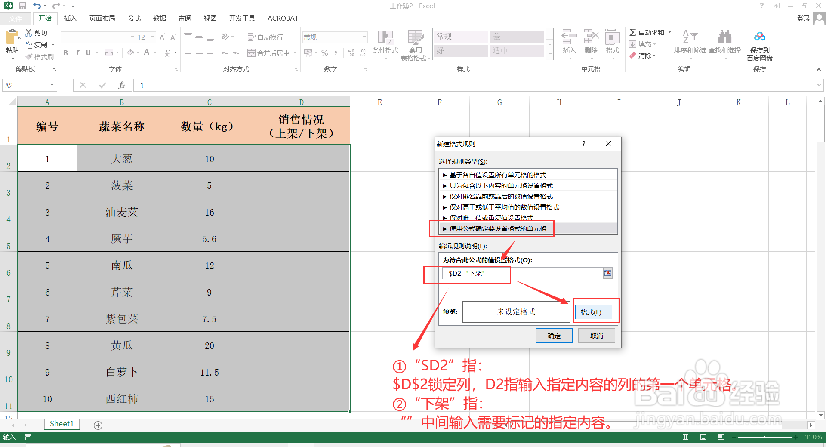Click the 格式(F)... button in the dialog
This screenshot has height=447, width=826.
pyautogui.click(x=595, y=311)
